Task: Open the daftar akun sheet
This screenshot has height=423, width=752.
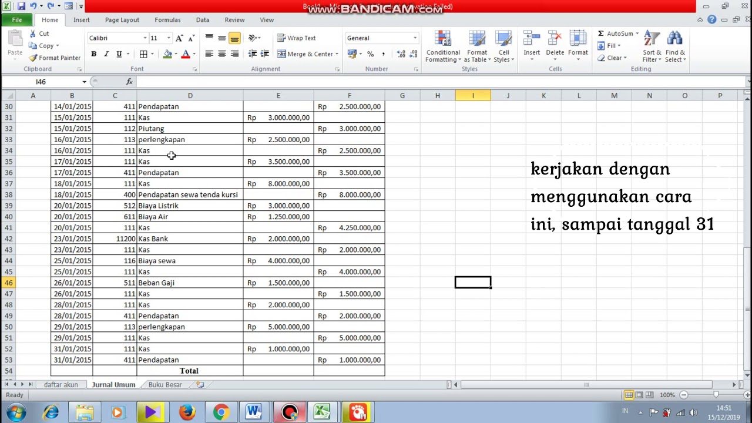Action: tap(61, 385)
